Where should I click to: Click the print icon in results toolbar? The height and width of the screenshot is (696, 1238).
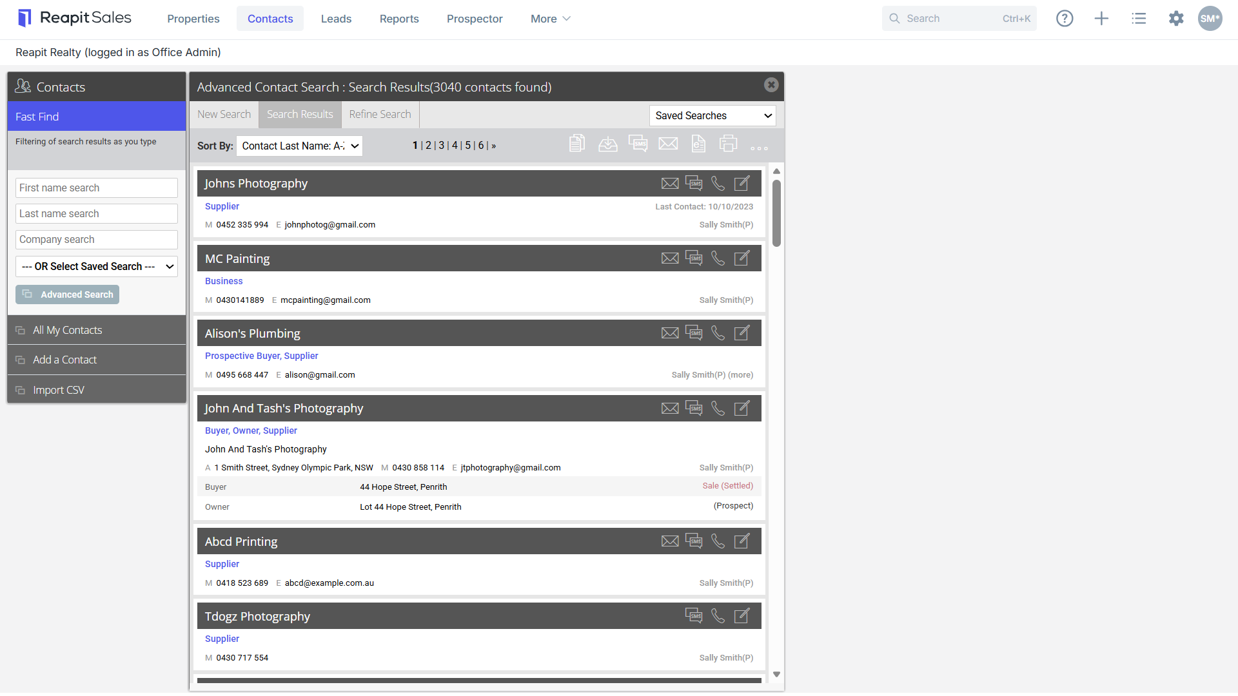[728, 144]
